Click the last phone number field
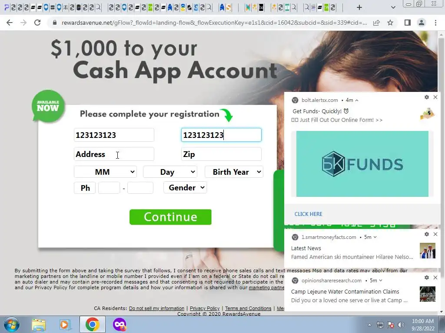 pyautogui.click(x=140, y=188)
